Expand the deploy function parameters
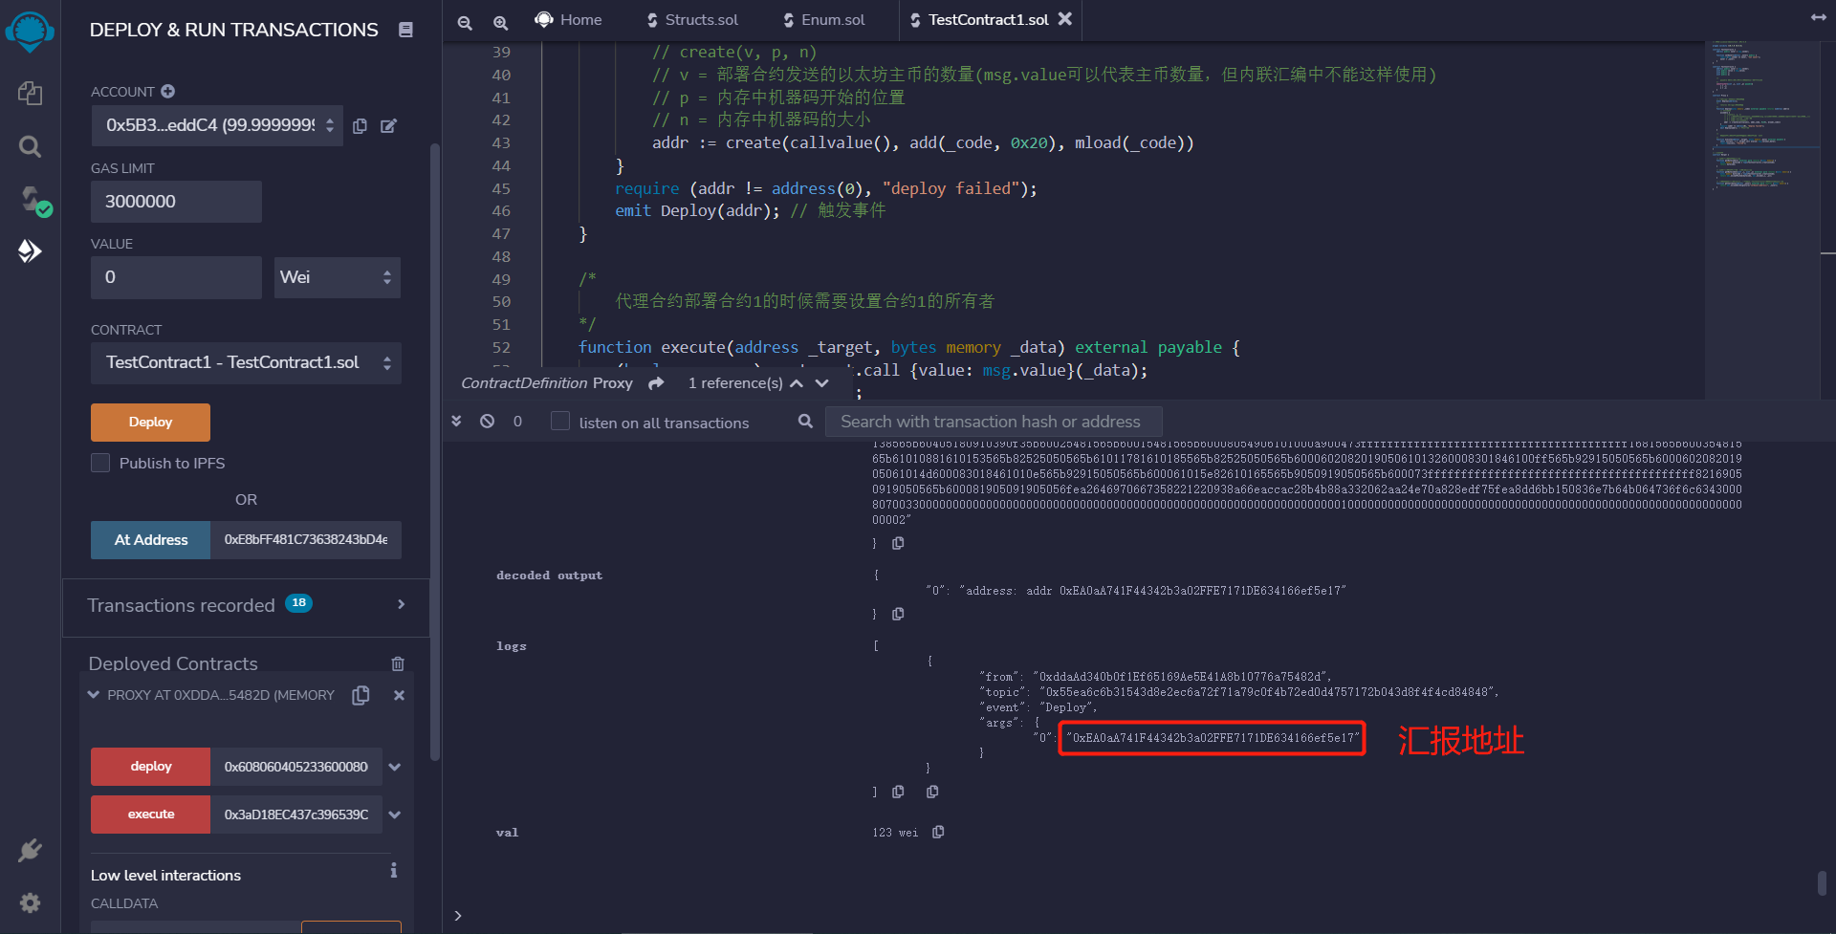 click(395, 767)
